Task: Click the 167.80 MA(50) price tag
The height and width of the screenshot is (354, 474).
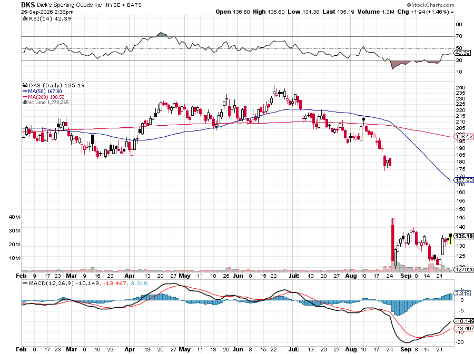Action: pos(463,180)
